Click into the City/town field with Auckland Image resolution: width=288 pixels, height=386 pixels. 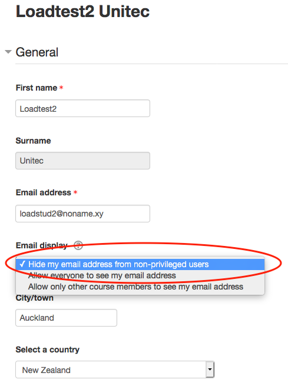66,318
